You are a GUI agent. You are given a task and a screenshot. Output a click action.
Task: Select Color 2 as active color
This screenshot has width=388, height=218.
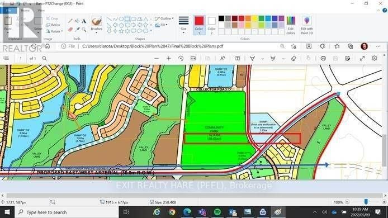tap(211, 25)
